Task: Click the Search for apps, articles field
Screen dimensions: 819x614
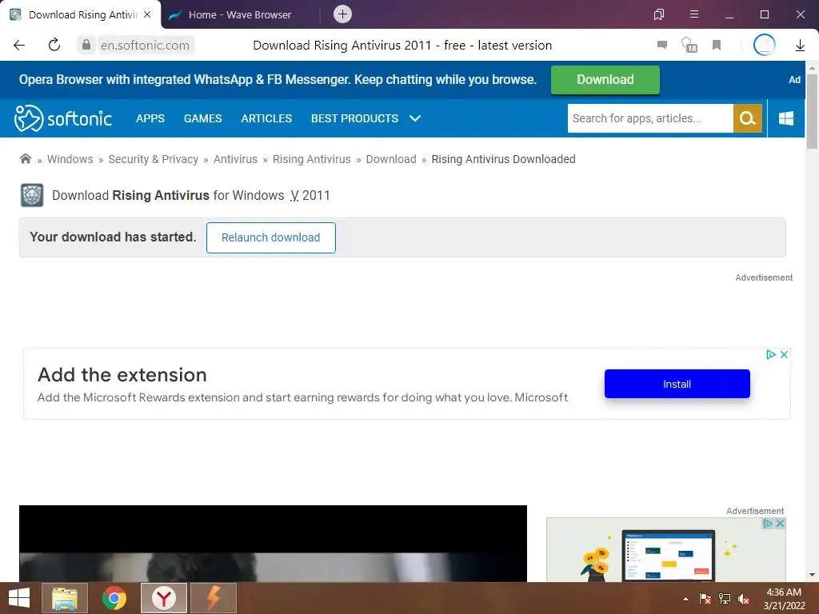Action: tap(650, 118)
